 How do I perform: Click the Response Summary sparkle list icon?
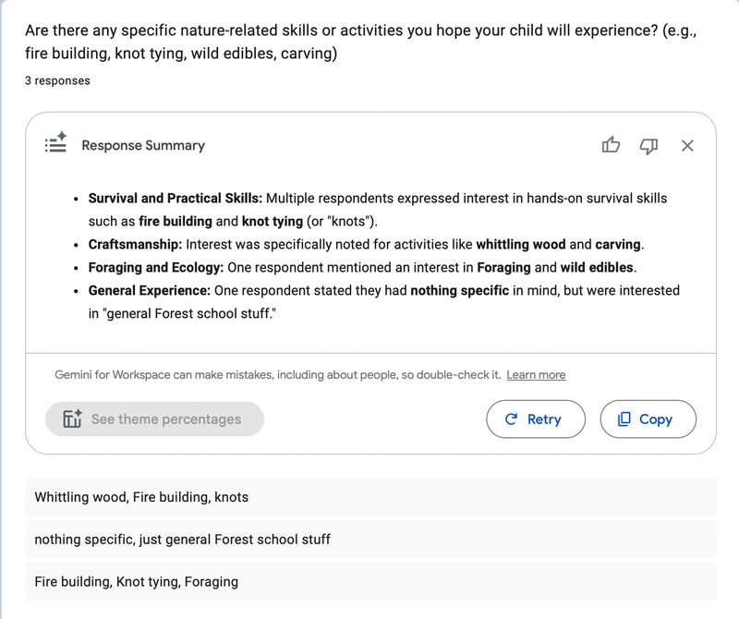[56, 144]
